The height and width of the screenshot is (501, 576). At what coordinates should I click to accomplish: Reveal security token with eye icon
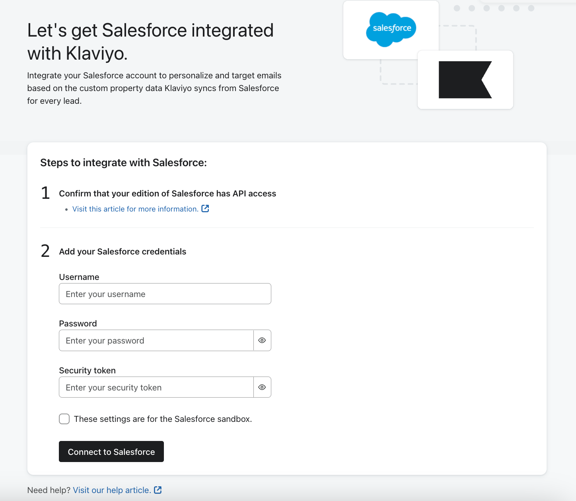click(x=262, y=387)
